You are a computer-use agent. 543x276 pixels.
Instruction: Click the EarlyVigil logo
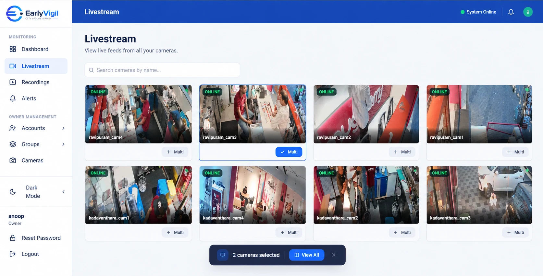click(x=32, y=14)
